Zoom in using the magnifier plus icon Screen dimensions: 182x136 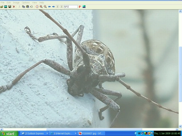click(41, 7)
